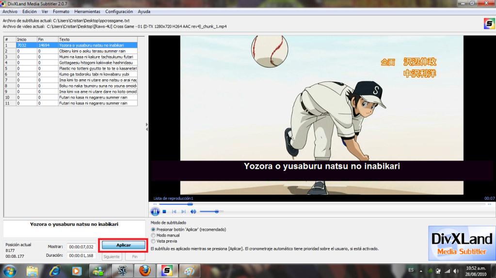Image resolution: width=496 pixels, height=278 pixels.
Task: Select row 'Muimi na kasa ni kakure tachisukumu futari'
Action: 70,57
